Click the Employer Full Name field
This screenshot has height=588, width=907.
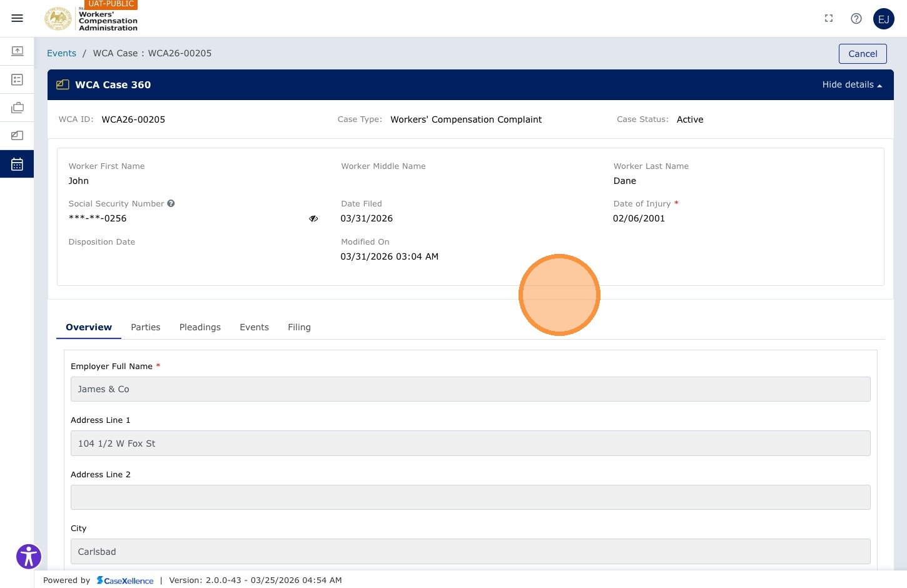click(470, 389)
